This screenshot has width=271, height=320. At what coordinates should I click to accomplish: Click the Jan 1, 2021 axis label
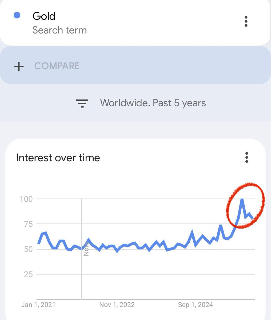coord(38,305)
